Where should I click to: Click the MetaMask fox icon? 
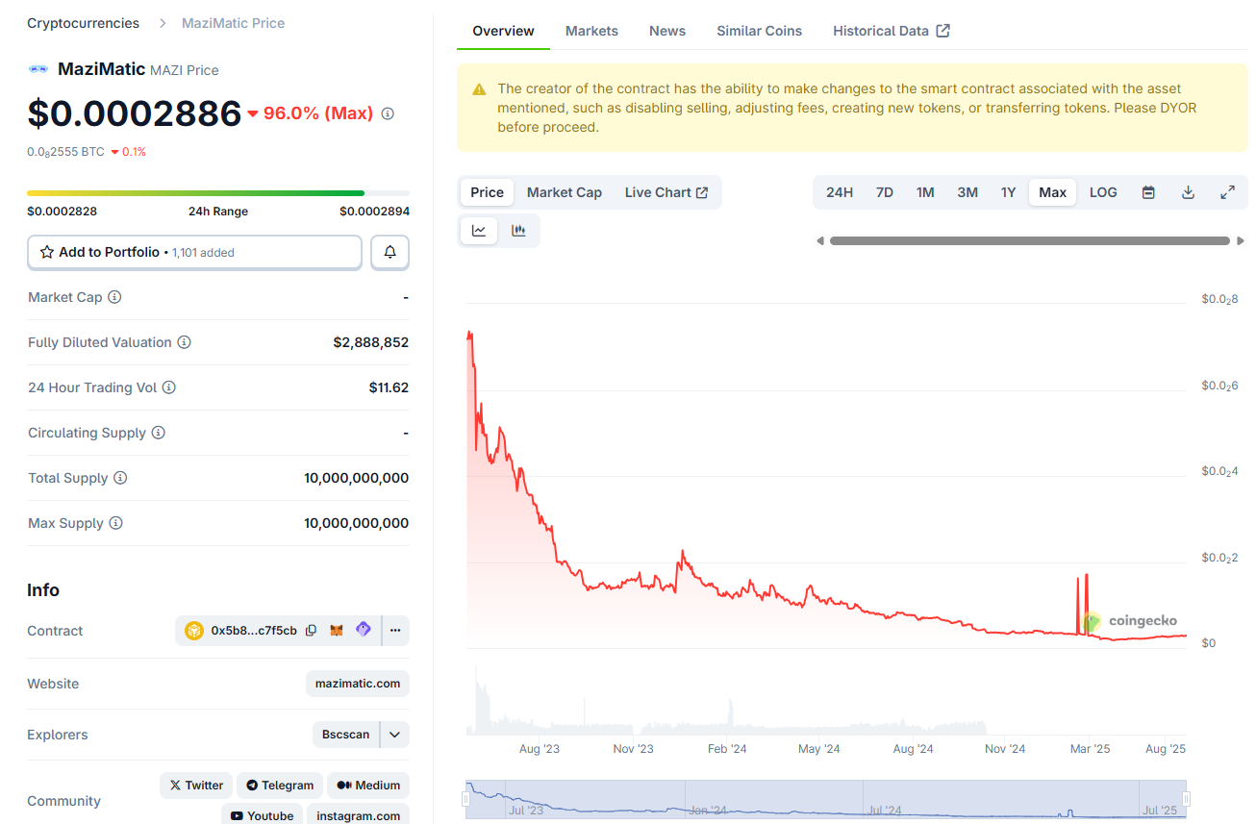tap(337, 631)
